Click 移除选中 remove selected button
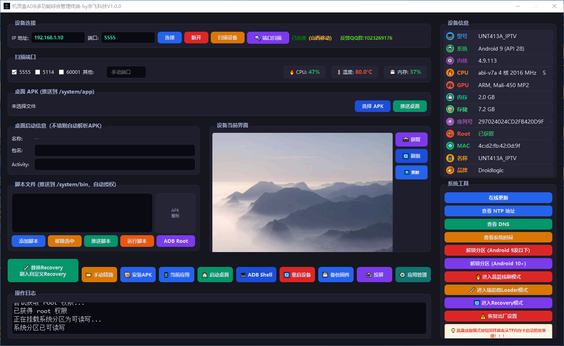The width and height of the screenshot is (564, 346). (65, 241)
